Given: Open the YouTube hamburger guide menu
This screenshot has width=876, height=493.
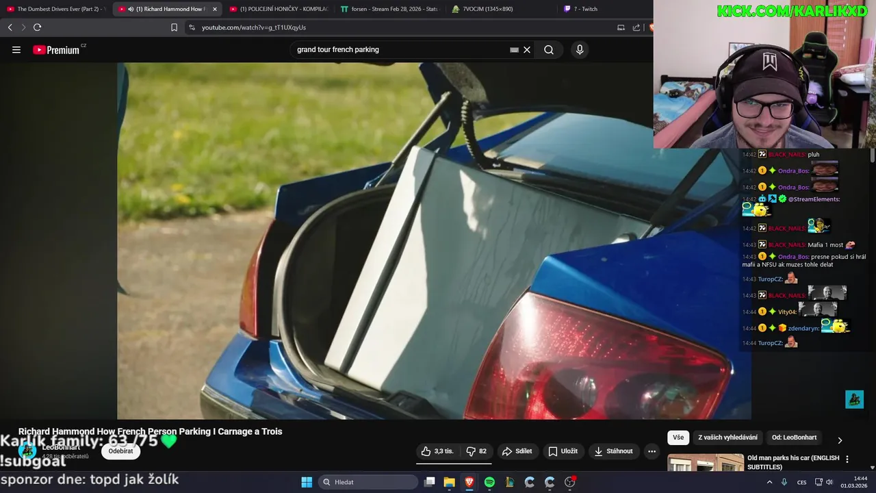Looking at the screenshot, I should (x=16, y=49).
